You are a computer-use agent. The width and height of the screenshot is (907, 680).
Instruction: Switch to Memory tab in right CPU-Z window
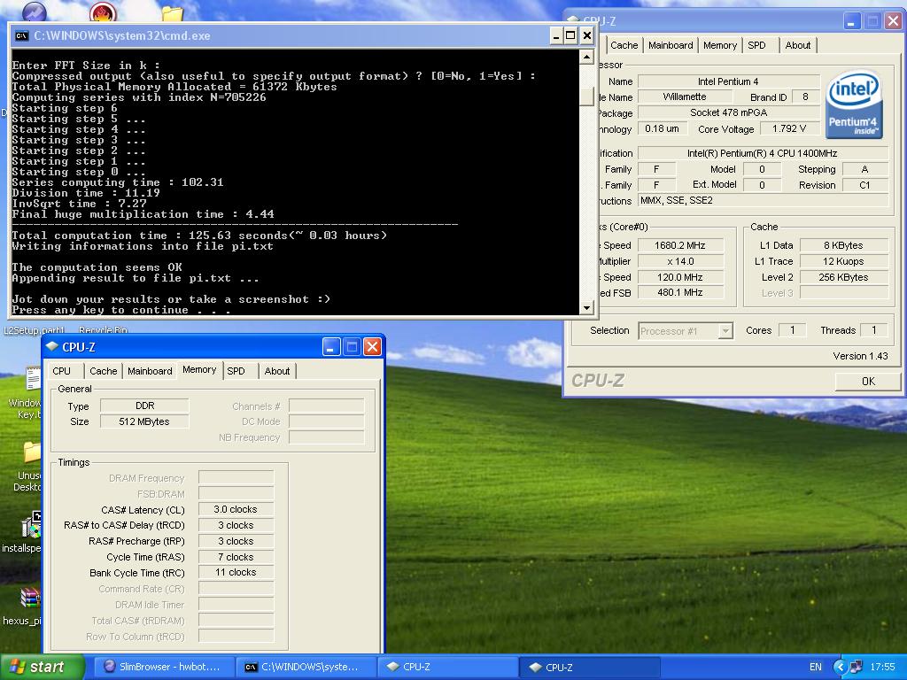(719, 45)
